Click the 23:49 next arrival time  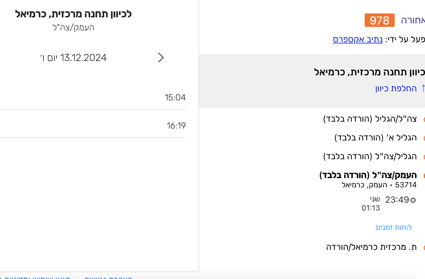[x=397, y=200]
